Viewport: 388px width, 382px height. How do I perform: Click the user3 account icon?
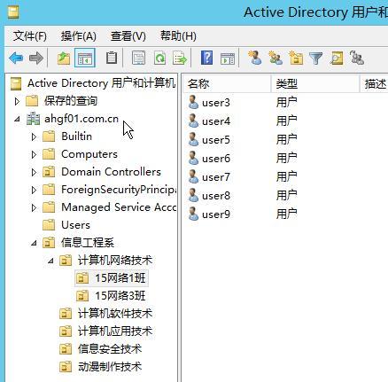[x=193, y=102]
